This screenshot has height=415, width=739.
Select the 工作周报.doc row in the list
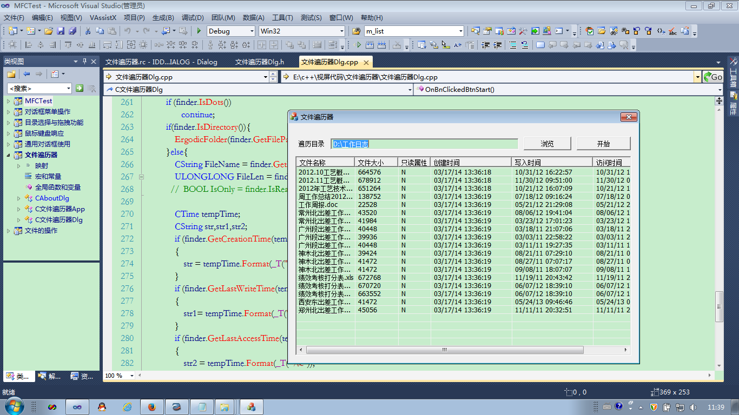click(464, 205)
